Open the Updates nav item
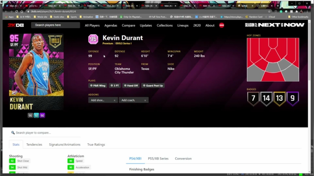The image size is (314, 176). pos(146,25)
